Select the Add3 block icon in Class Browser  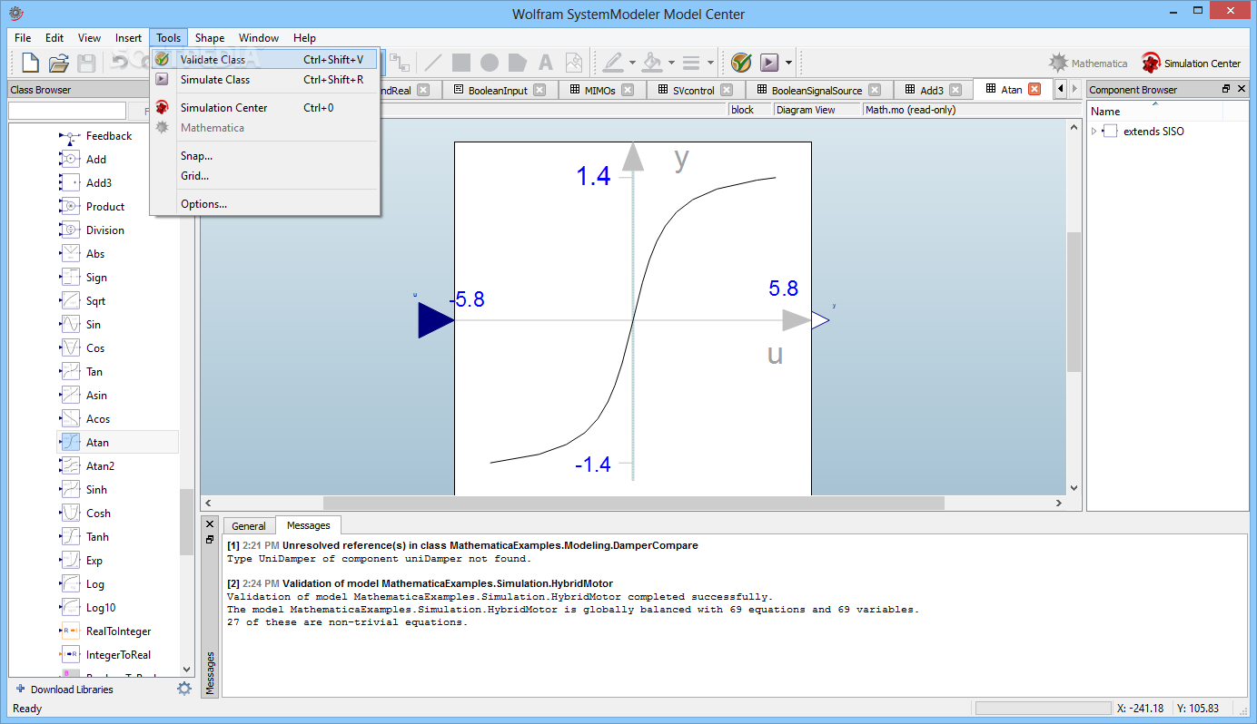pyautogui.click(x=71, y=183)
